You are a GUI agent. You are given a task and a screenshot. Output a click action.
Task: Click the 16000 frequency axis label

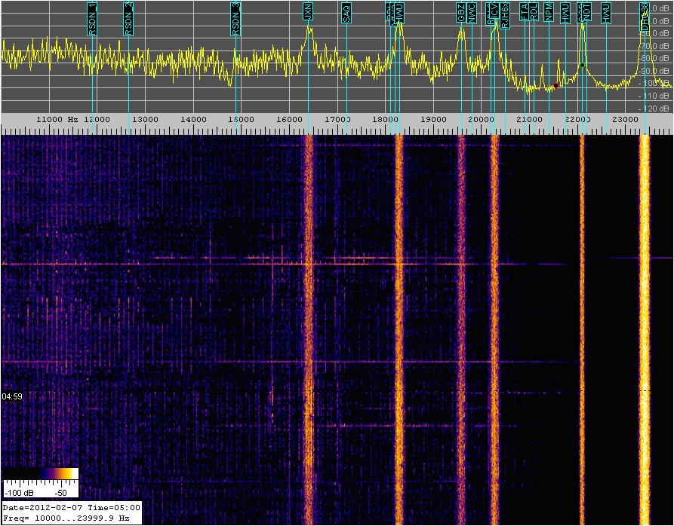289,120
